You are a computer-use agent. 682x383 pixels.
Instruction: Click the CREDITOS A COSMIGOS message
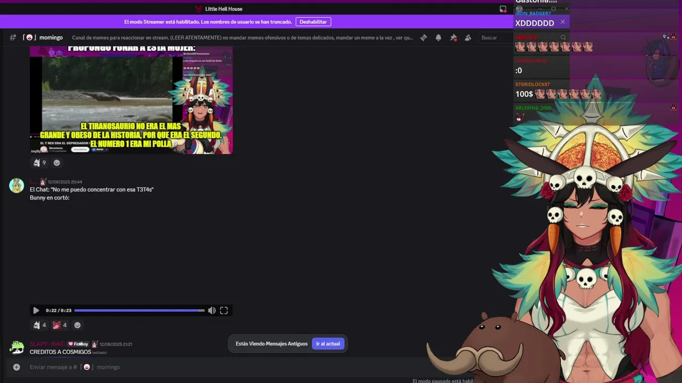(60, 352)
